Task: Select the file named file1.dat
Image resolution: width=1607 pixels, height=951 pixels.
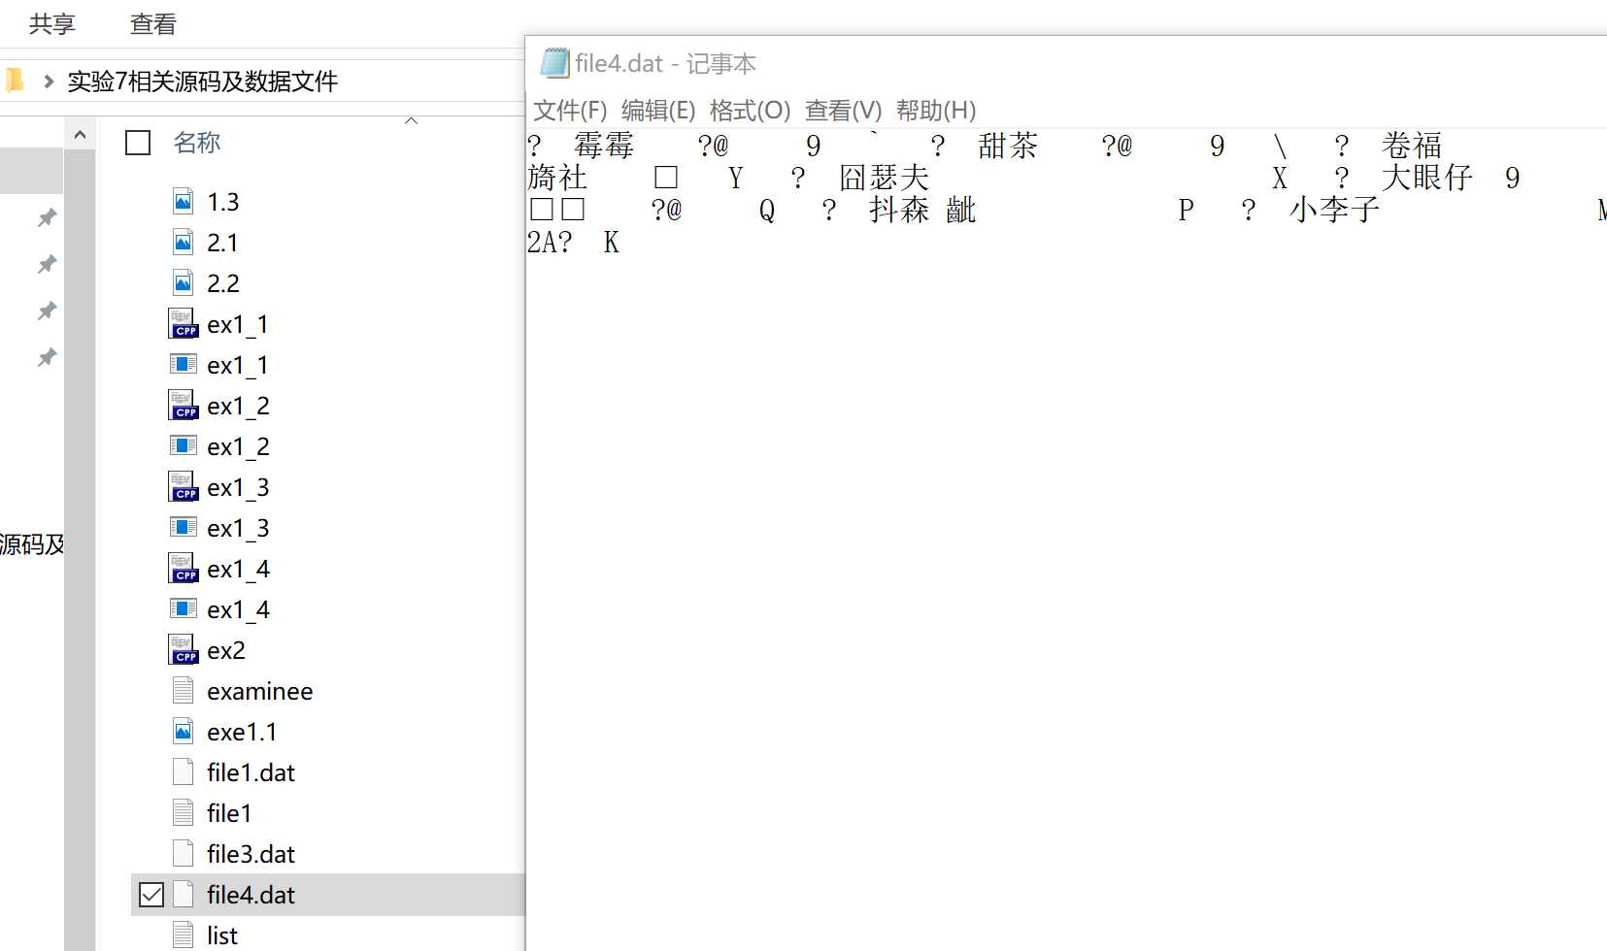Action: click(x=251, y=772)
